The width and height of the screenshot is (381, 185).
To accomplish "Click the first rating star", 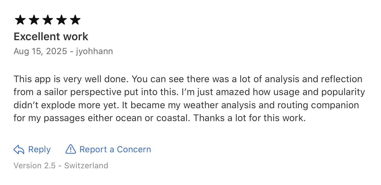I will point(20,20).
